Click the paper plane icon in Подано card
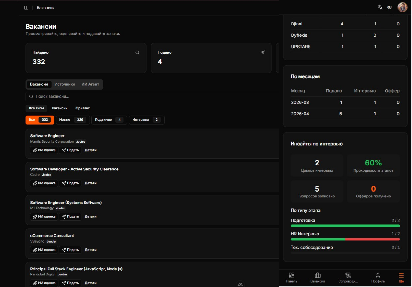 pos(262,52)
